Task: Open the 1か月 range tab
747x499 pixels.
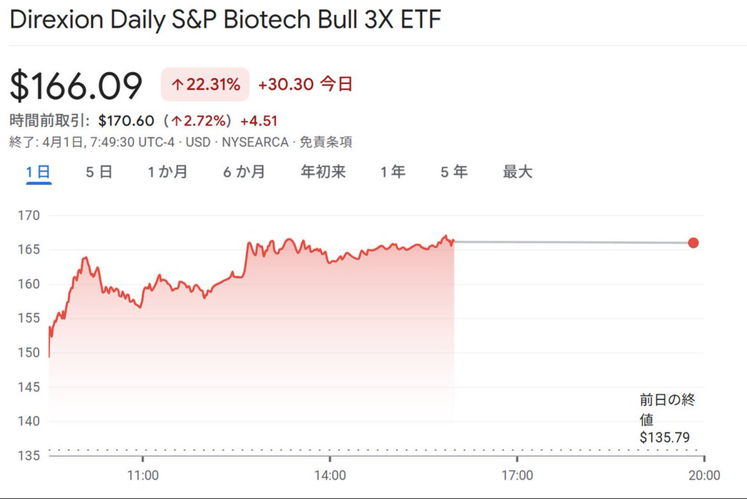Action: click(168, 172)
